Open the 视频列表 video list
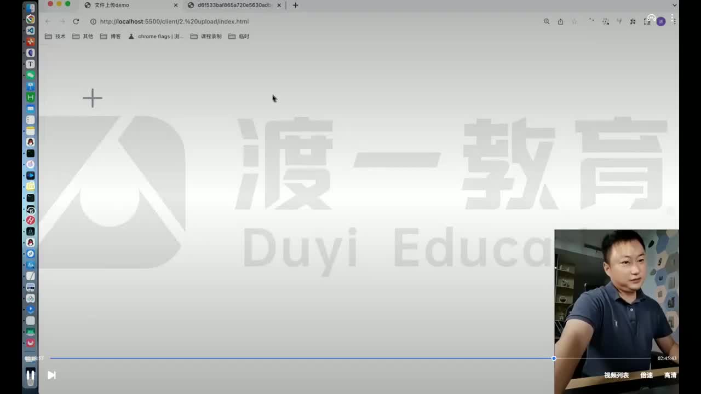The width and height of the screenshot is (701, 394). [x=617, y=375]
